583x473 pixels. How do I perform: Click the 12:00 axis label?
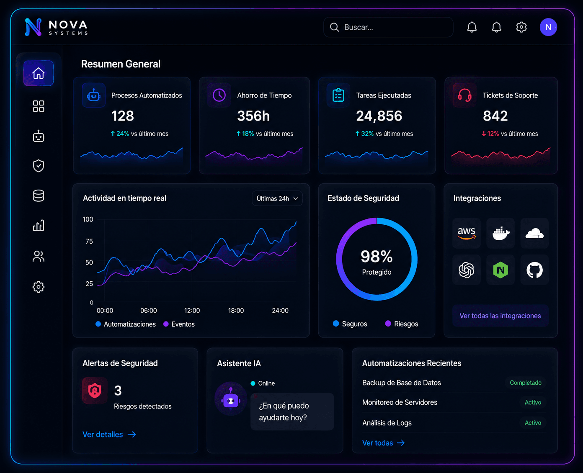click(x=192, y=311)
